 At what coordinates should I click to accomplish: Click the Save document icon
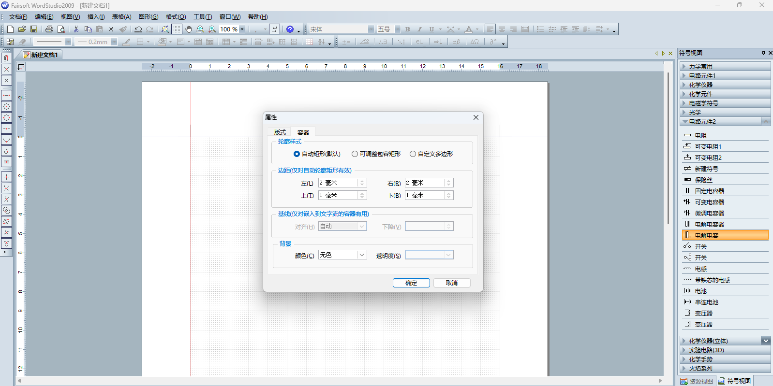(x=34, y=29)
